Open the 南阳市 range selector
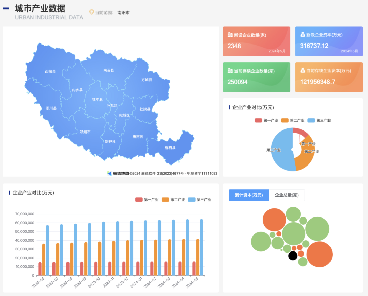The width and height of the screenshot is (368, 296). tap(123, 13)
